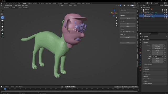Open the Material properties tab
The height and width of the screenshot is (94, 168).
[x=140, y=67]
